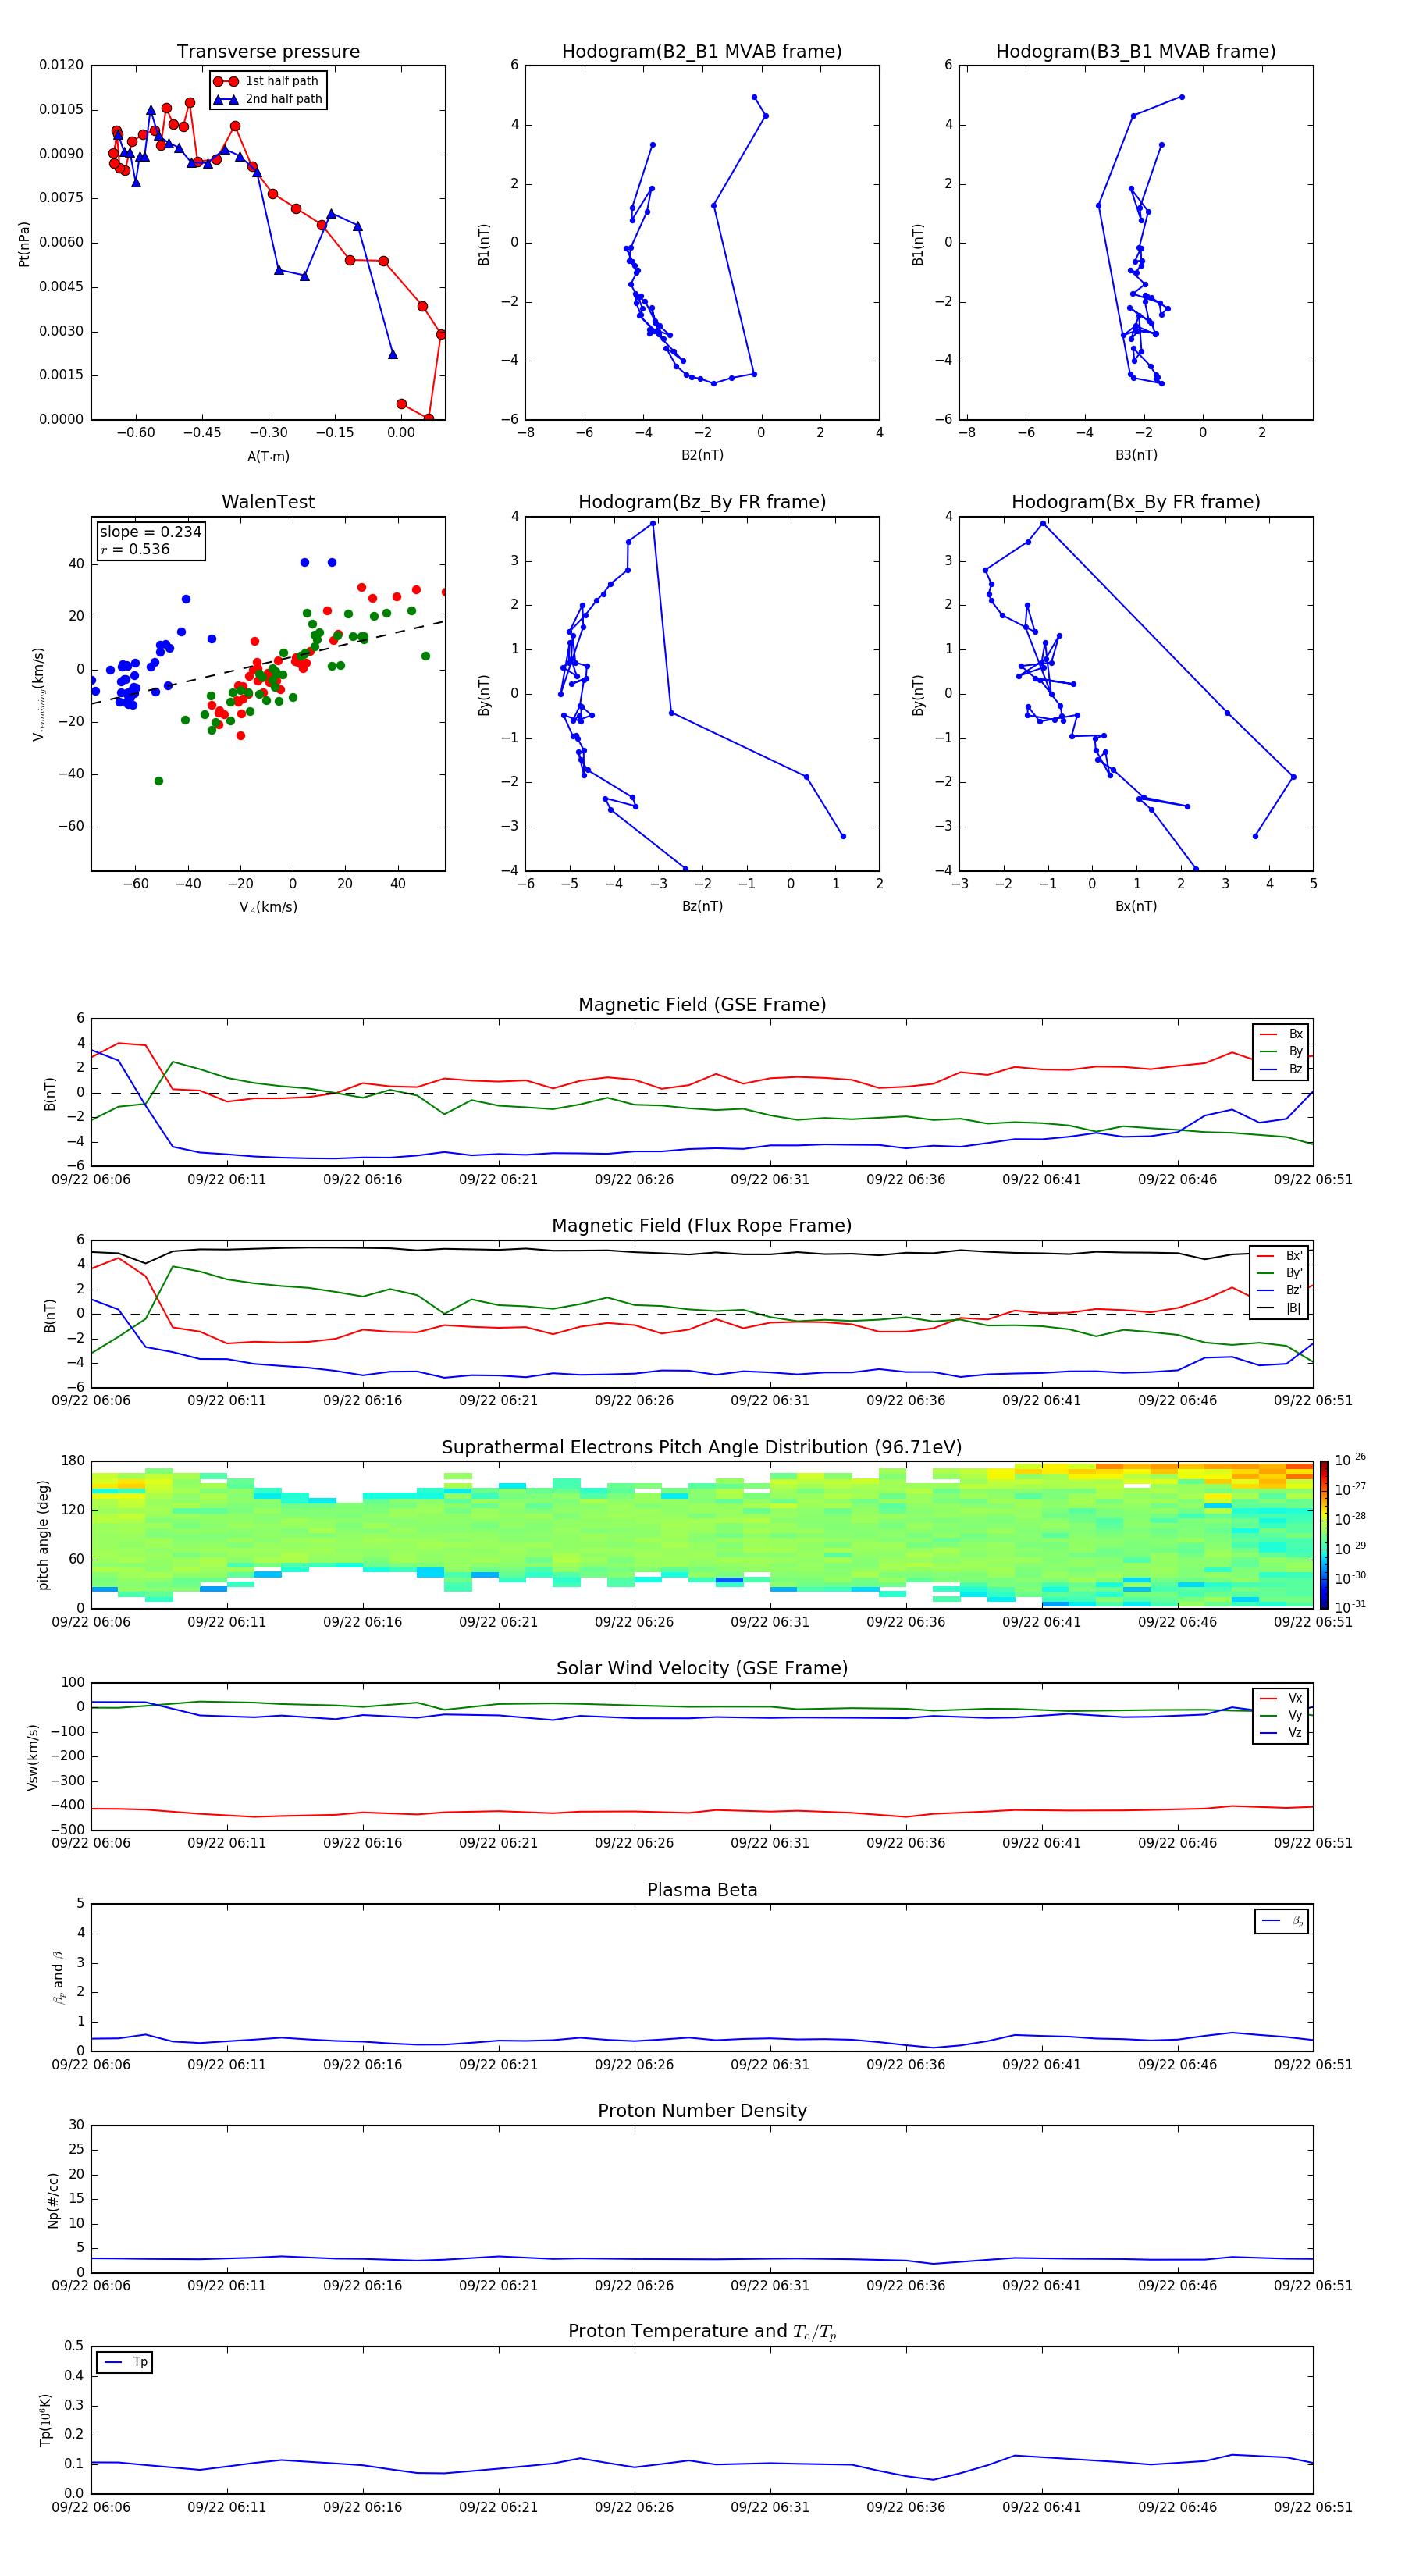Viewport: 1405px width, 2576px height.
Task: Click 'Proton Number Density' plot title
Action: pyautogui.click(x=702, y=2110)
